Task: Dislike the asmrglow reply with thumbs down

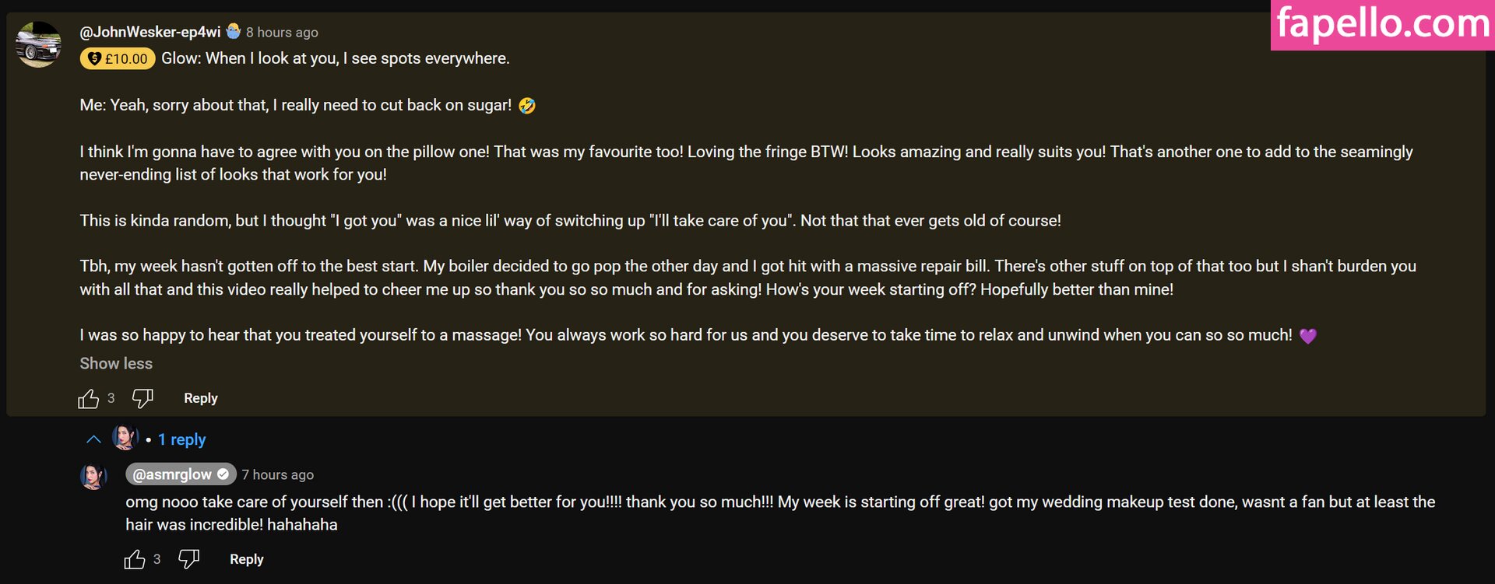Action: (x=188, y=559)
